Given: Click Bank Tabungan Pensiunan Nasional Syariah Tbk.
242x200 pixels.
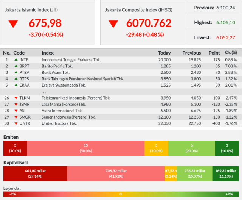Looking at the screenshot, I should [83, 79].
